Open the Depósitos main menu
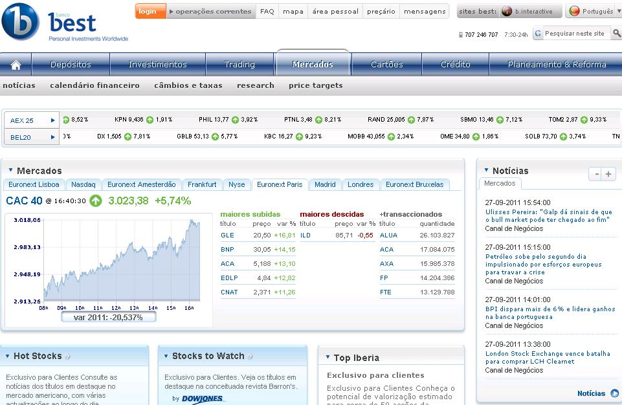The height and width of the screenshot is (405, 622). (71, 64)
